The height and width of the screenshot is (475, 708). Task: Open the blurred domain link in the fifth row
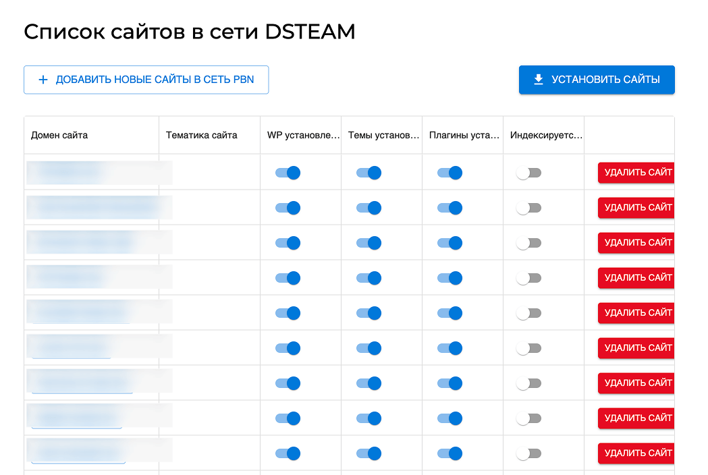pyautogui.click(x=81, y=313)
